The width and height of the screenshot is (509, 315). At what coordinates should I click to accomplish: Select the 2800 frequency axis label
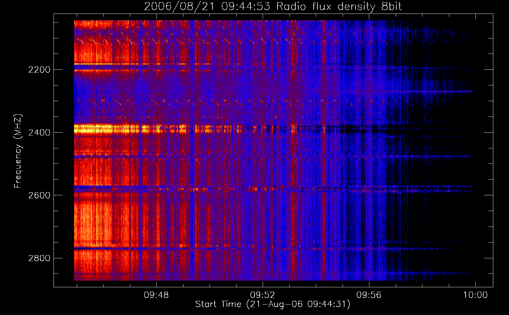[39, 258]
